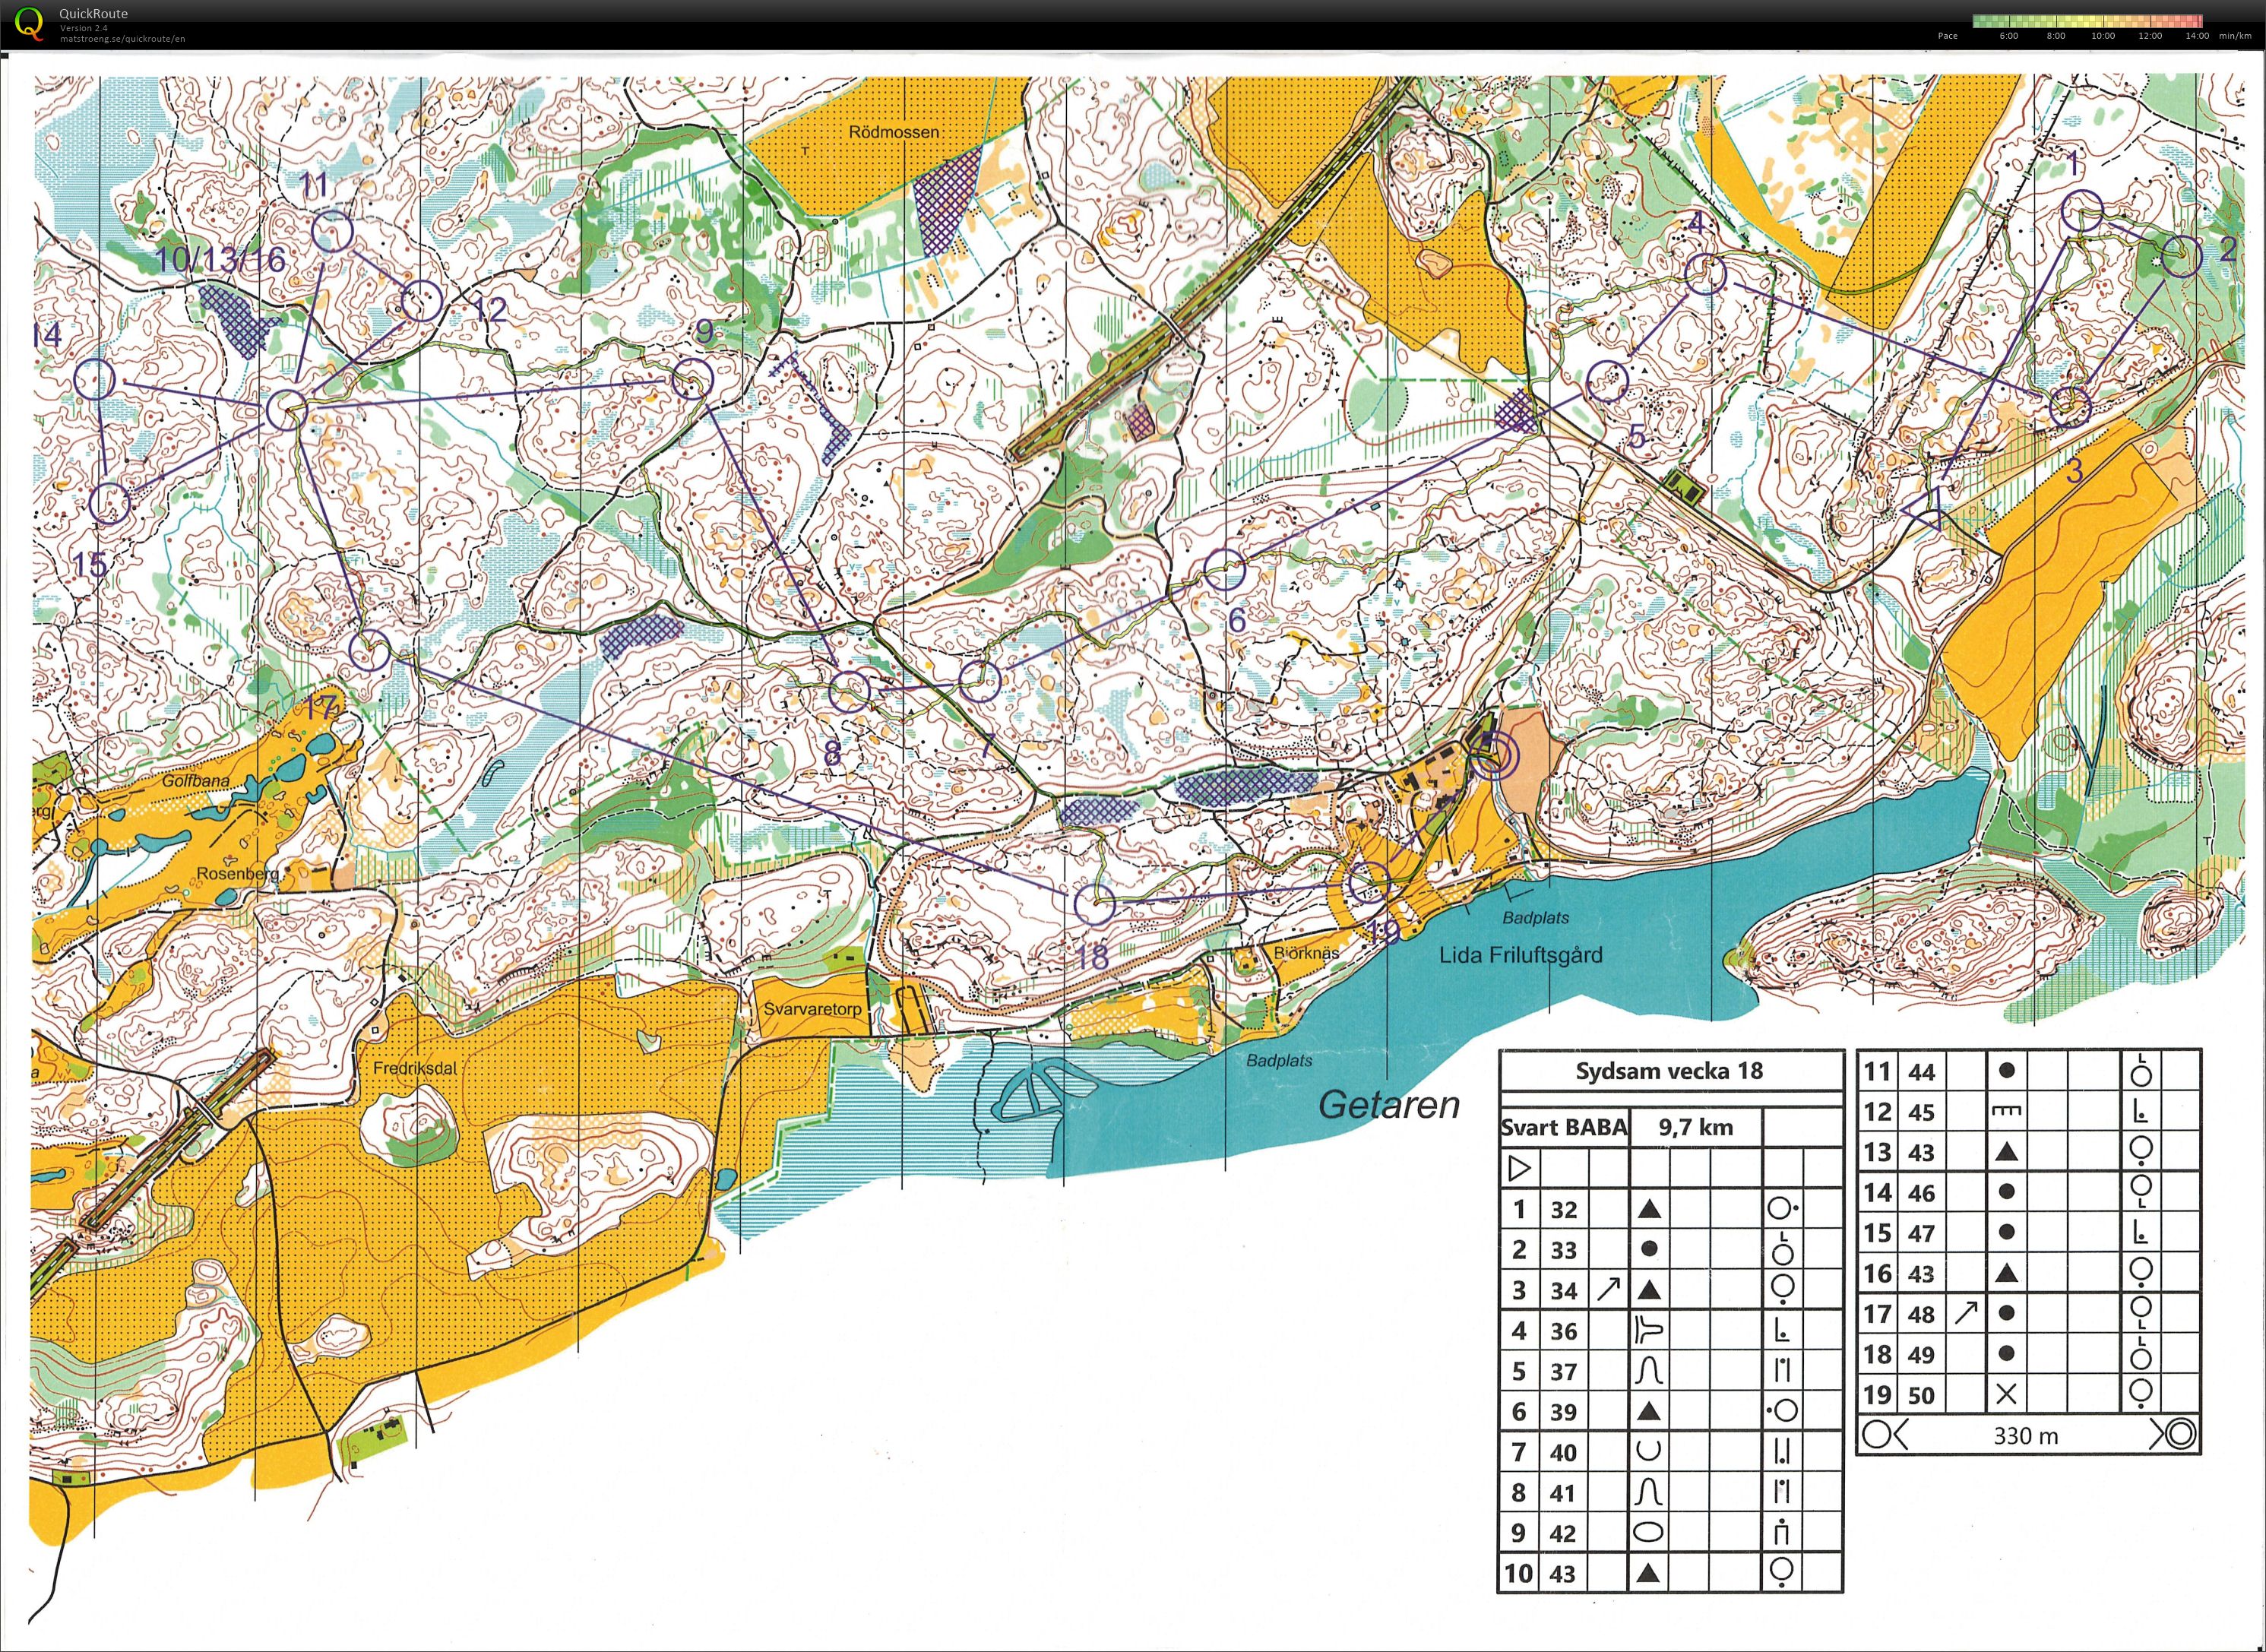
Task: Click the black dot in row 14
Action: click(2006, 1192)
